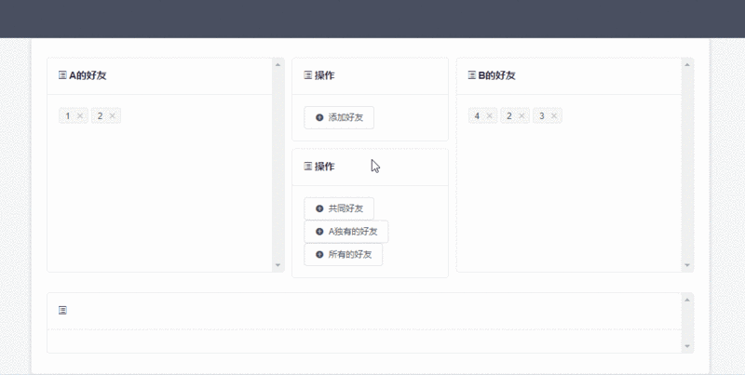Image resolution: width=745 pixels, height=375 pixels.
Task: Remove tag 2 from B的好友 list
Action: click(521, 115)
